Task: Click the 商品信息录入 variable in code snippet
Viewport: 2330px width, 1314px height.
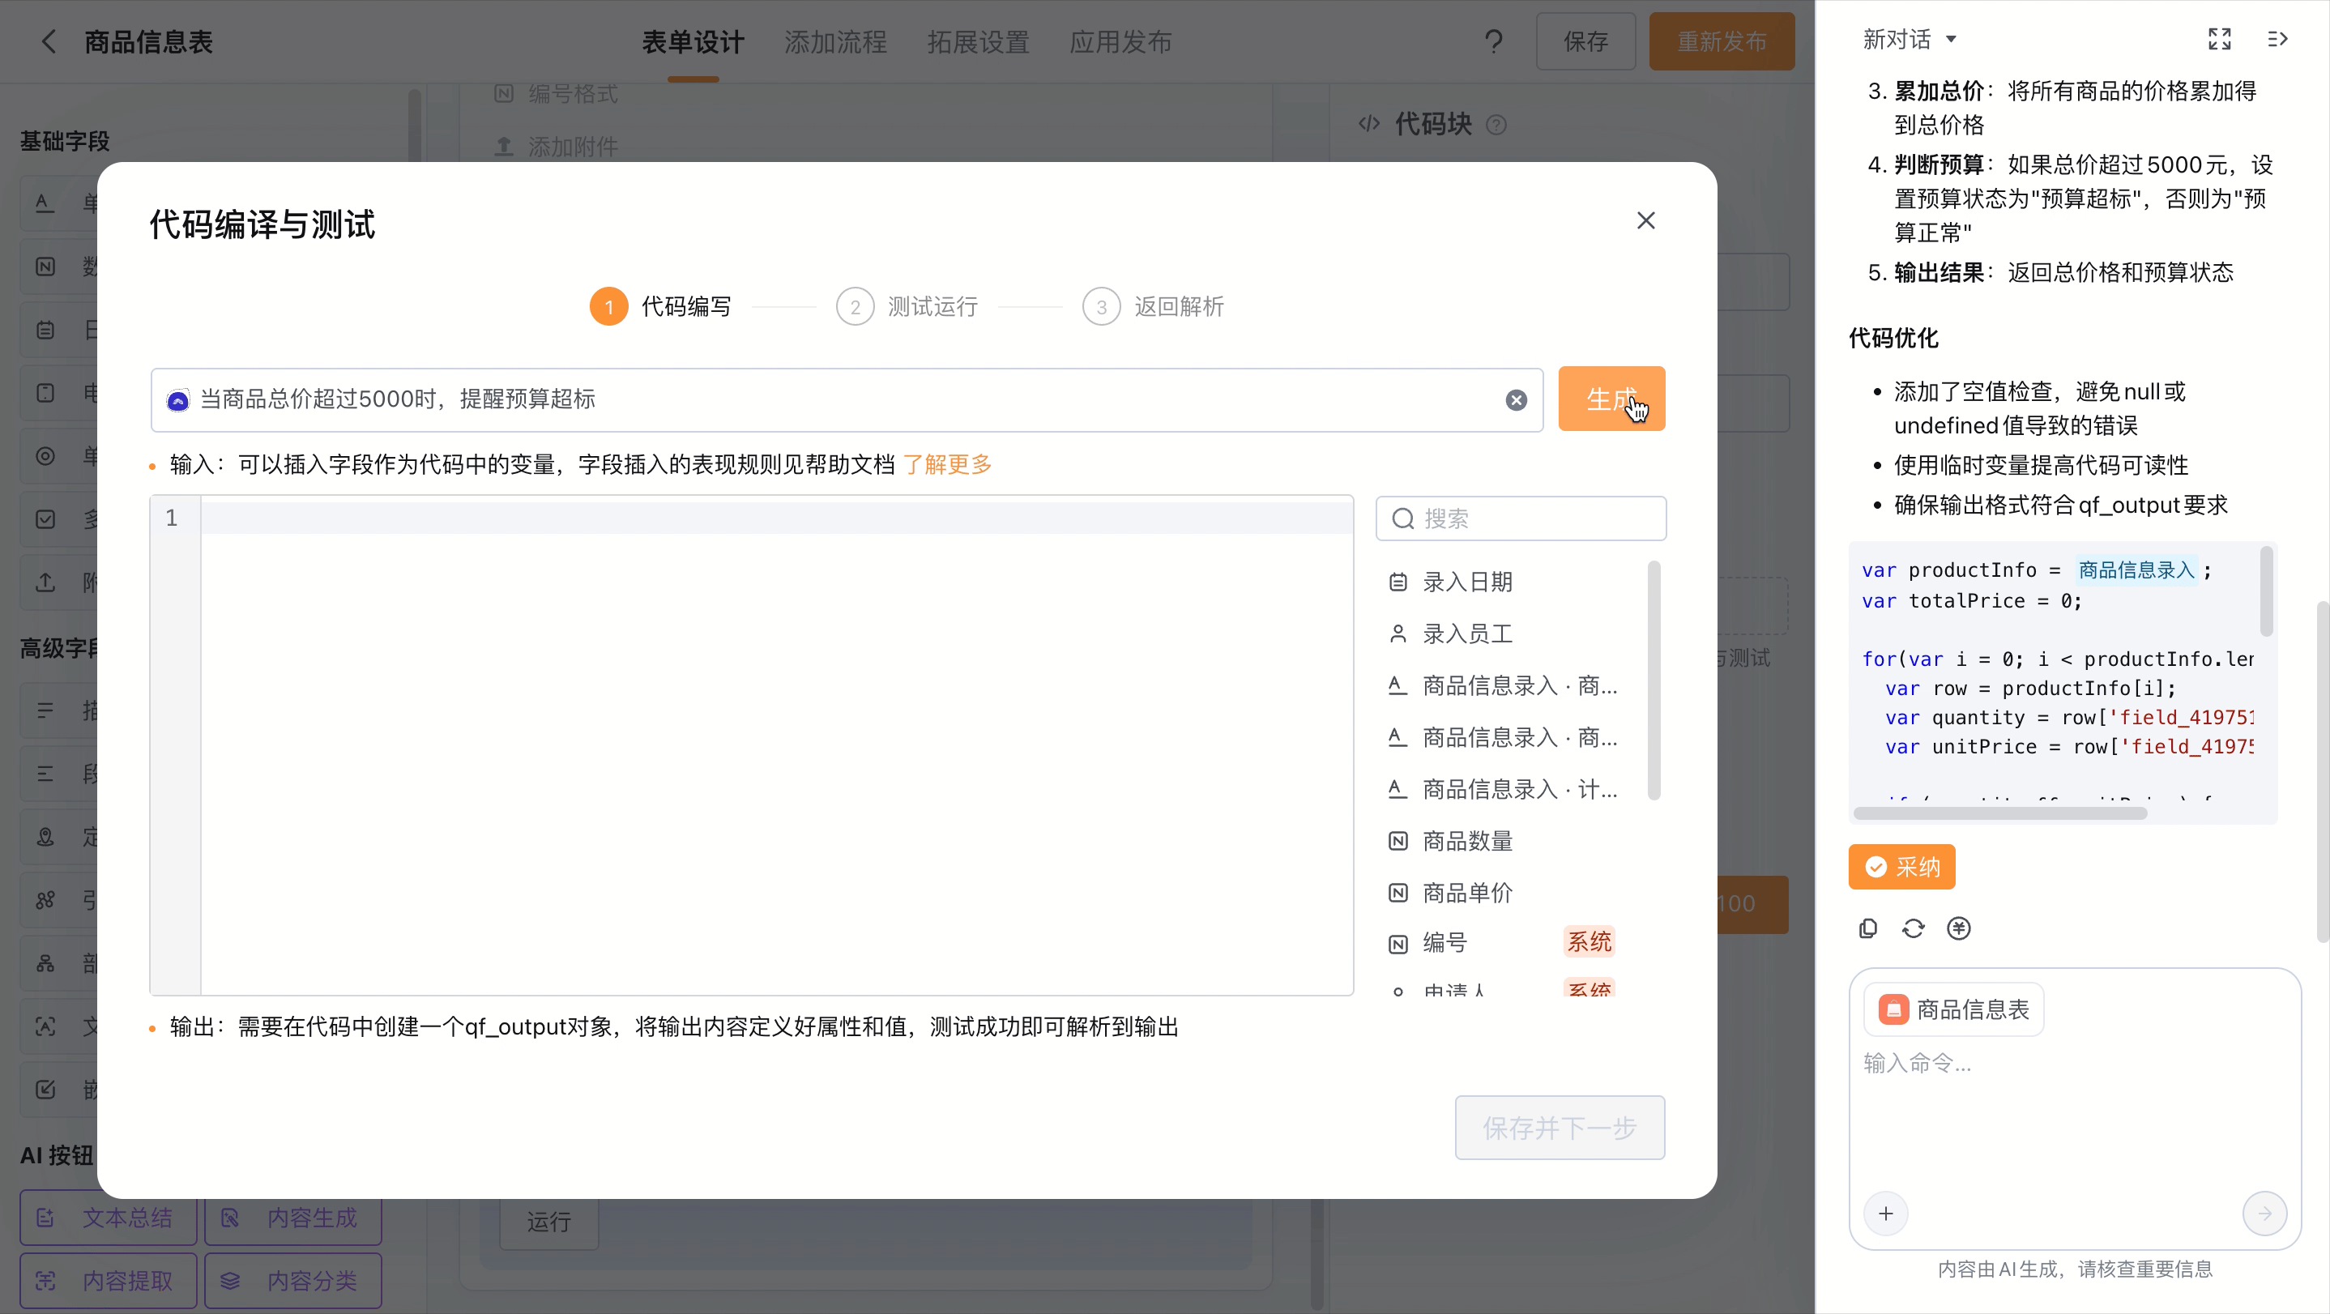Action: (2136, 570)
